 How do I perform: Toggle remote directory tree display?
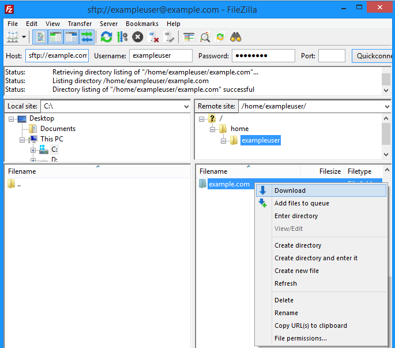(72, 37)
